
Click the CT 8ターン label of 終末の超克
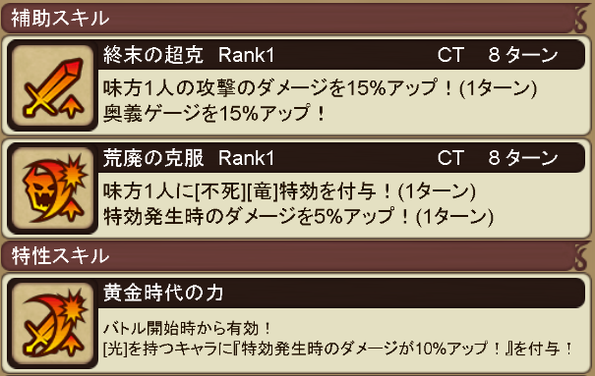(x=498, y=55)
